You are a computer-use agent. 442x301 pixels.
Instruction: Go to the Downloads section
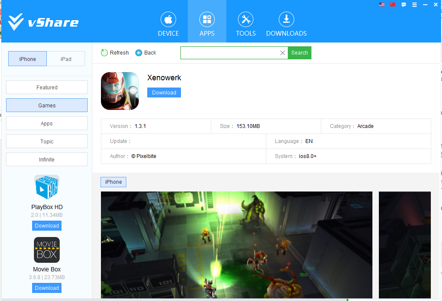click(286, 24)
